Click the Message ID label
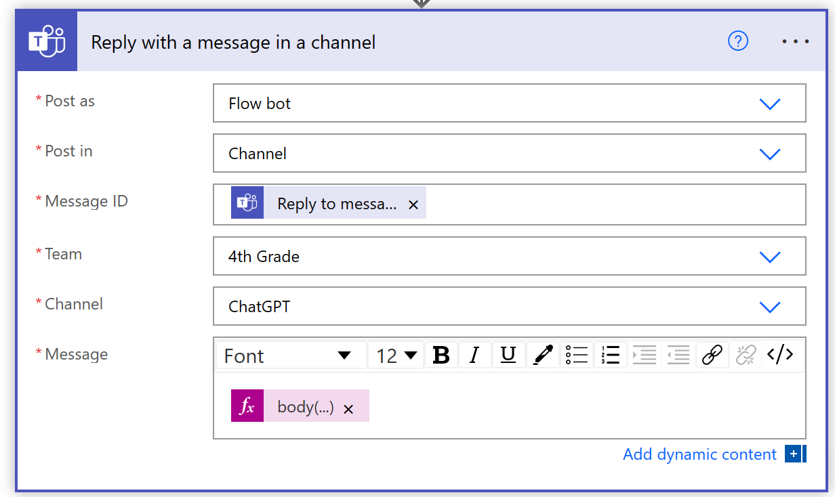The width and height of the screenshot is (835, 497). (x=86, y=201)
